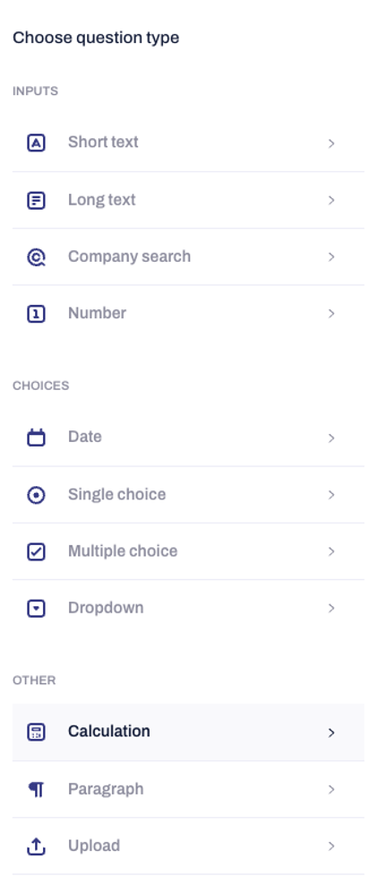Expand the Short text chevron
Image resolution: width=387 pixels, height=885 pixels.
pos(331,143)
